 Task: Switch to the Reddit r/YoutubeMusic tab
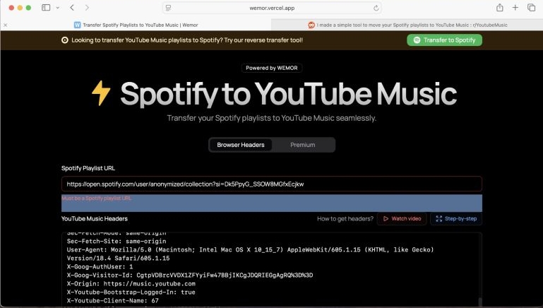(x=407, y=25)
